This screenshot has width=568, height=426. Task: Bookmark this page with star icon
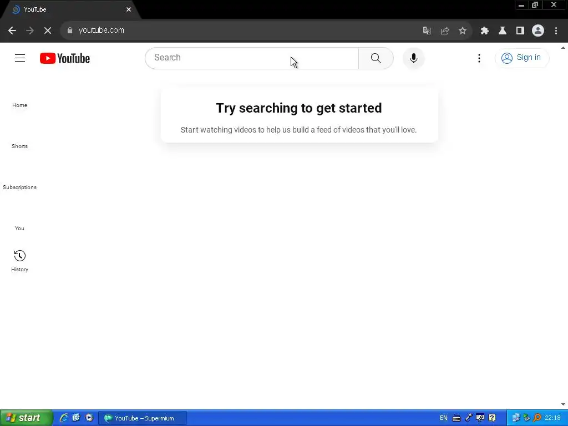point(462,31)
